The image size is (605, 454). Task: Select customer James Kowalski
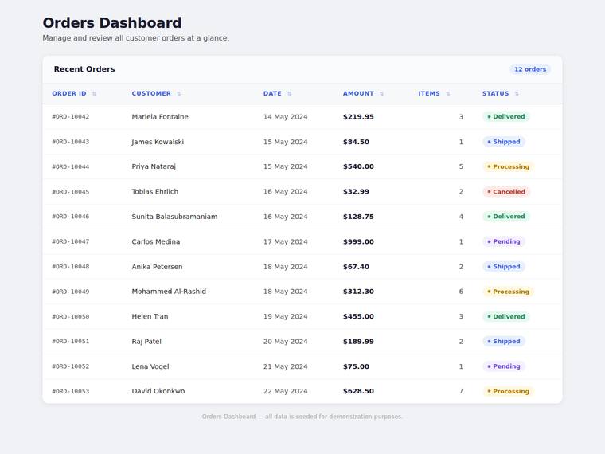pos(158,142)
